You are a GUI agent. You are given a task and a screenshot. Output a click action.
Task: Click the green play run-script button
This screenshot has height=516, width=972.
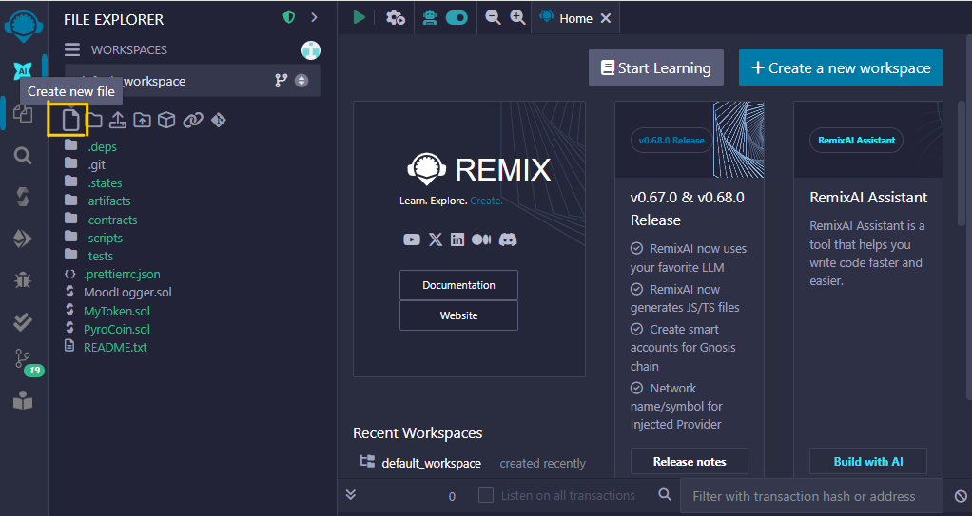359,17
